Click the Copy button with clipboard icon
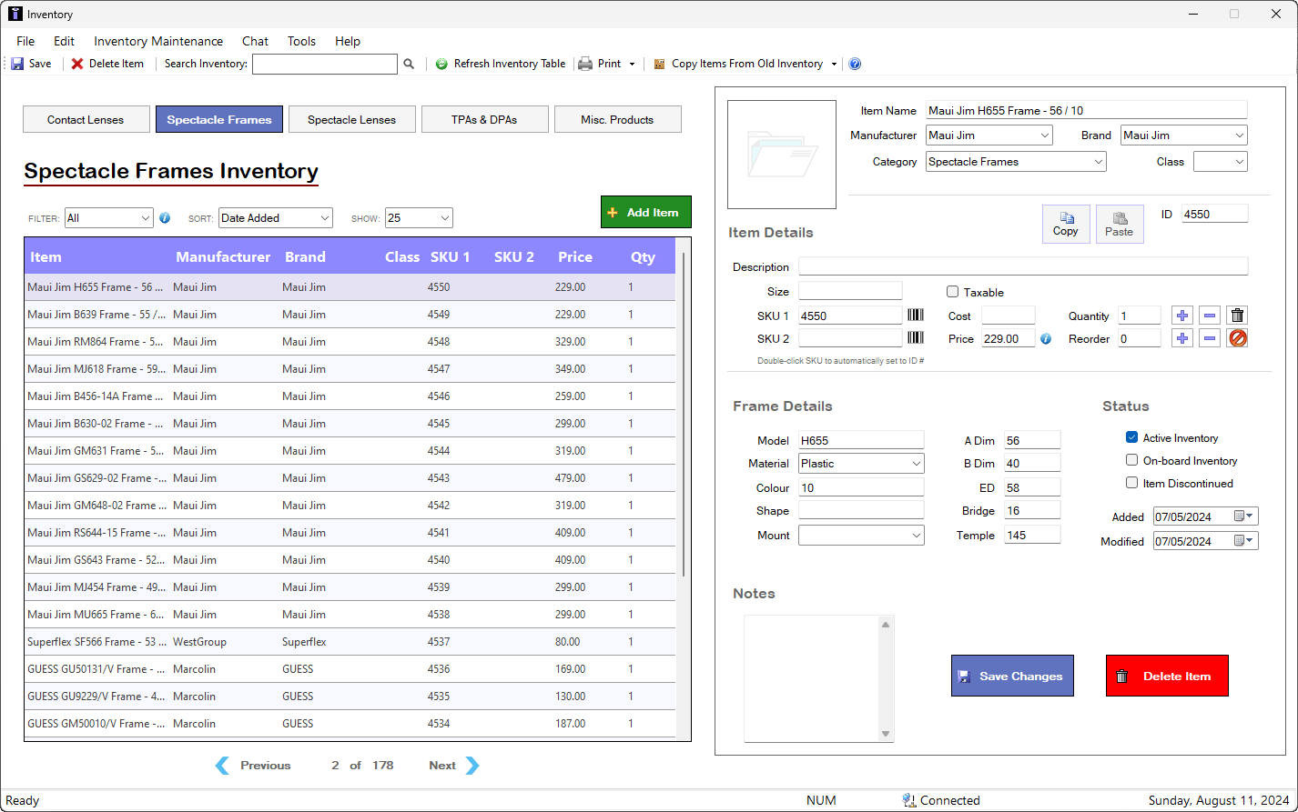This screenshot has width=1298, height=812. point(1066,224)
